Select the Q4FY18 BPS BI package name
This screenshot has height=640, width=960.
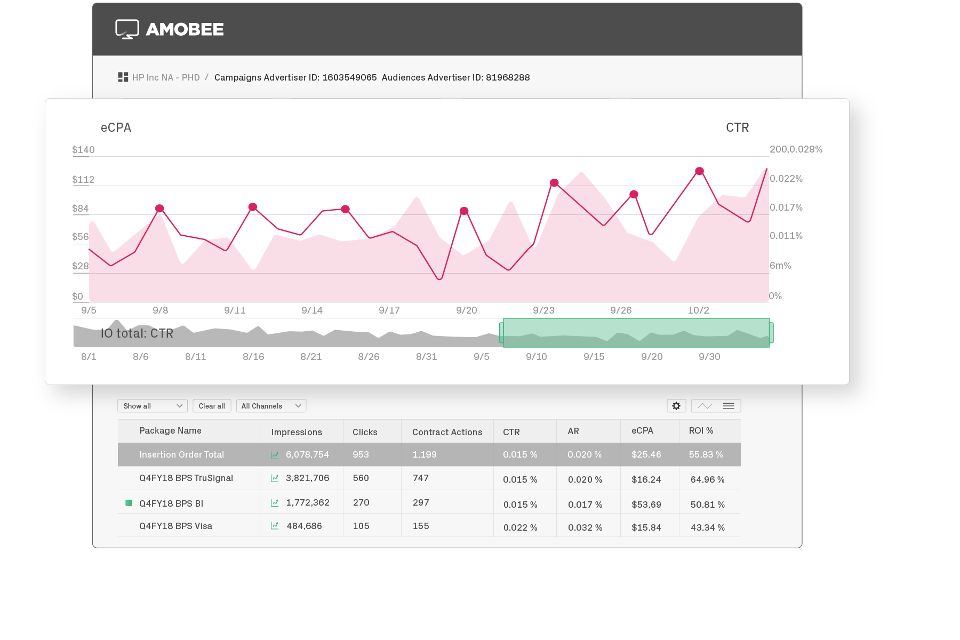[x=171, y=503]
